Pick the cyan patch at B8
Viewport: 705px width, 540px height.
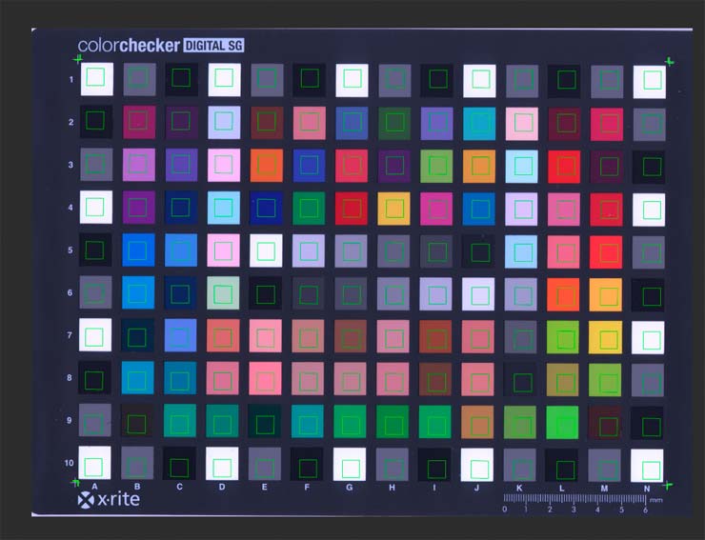[x=138, y=378]
